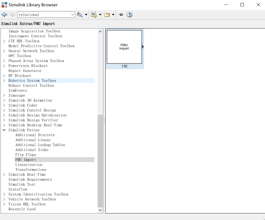265x220 pixels.
Task: Select Report Generator library
Action: tap(25, 71)
